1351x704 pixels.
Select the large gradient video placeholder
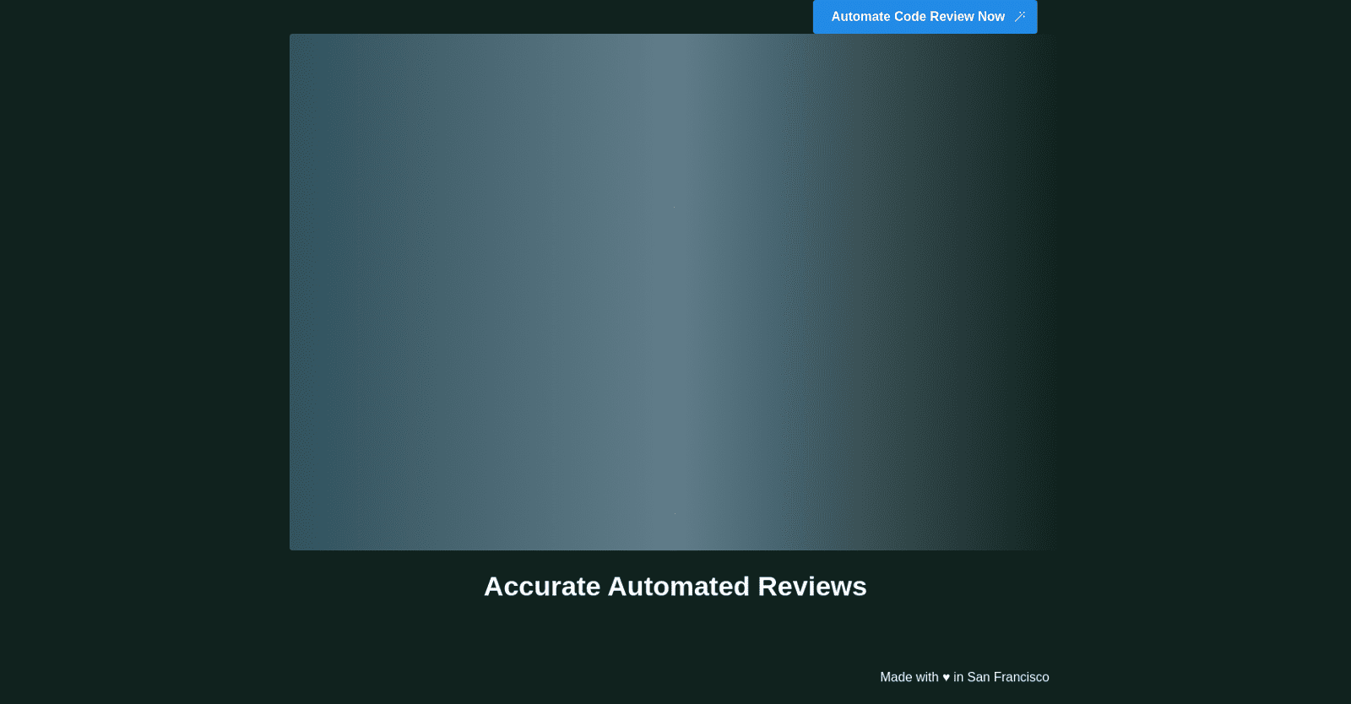coord(673,292)
